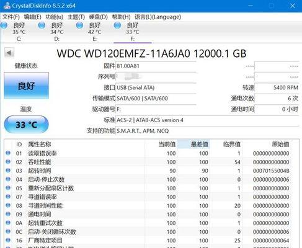Select the 读取错误率 attribute name

tap(42, 153)
